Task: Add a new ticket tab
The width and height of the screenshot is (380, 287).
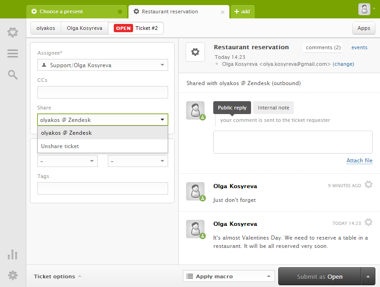Action: [x=243, y=11]
